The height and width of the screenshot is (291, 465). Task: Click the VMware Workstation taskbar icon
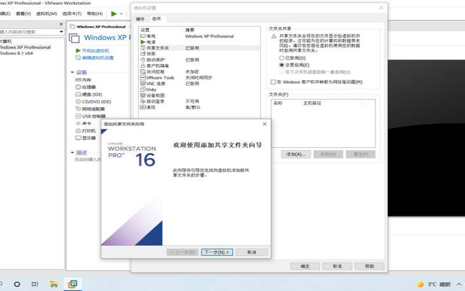73,284
